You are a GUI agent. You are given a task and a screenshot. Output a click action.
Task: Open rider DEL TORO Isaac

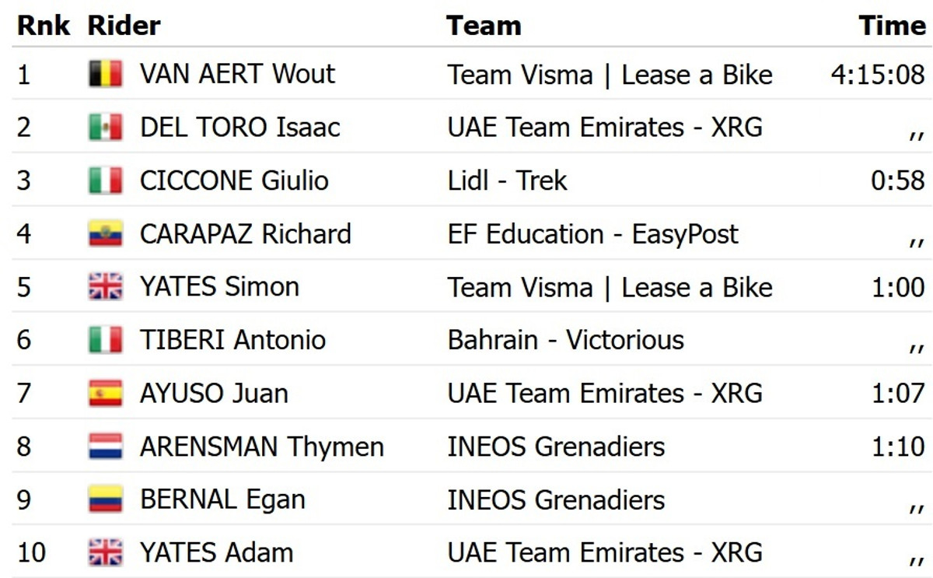point(239,127)
